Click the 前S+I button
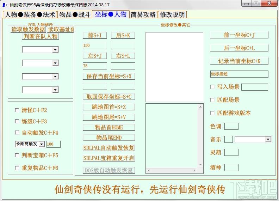Viewport: 279px width, 201px height. point(95,35)
